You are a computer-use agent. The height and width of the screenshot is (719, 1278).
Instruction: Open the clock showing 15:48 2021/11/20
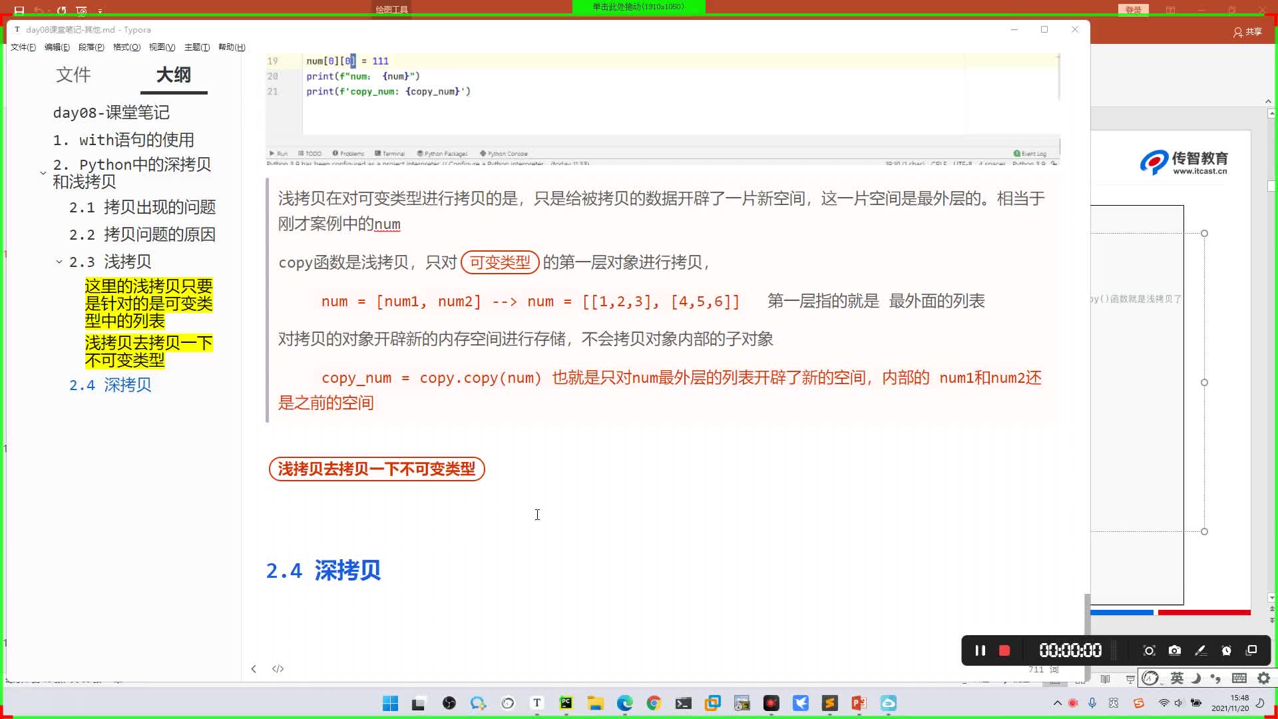(x=1230, y=703)
